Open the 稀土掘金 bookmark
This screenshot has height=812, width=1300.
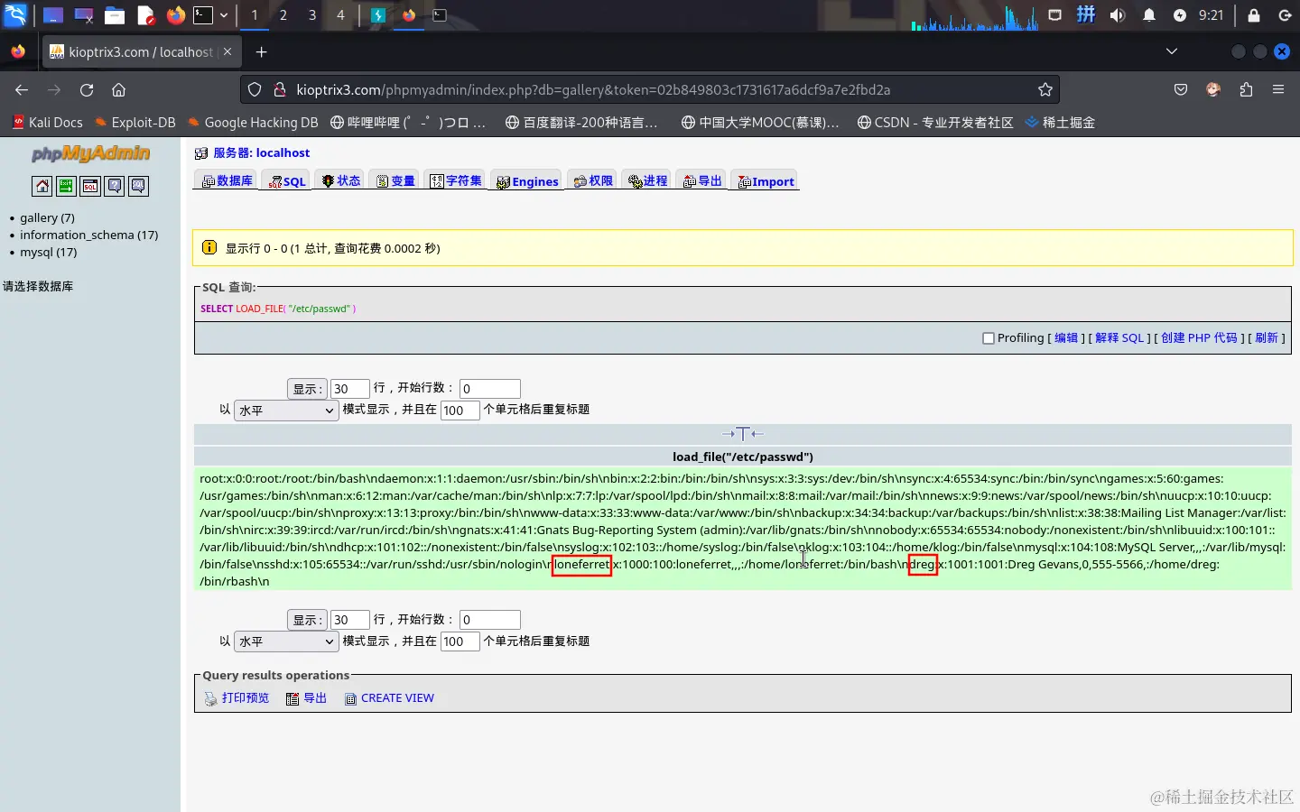1060,123
